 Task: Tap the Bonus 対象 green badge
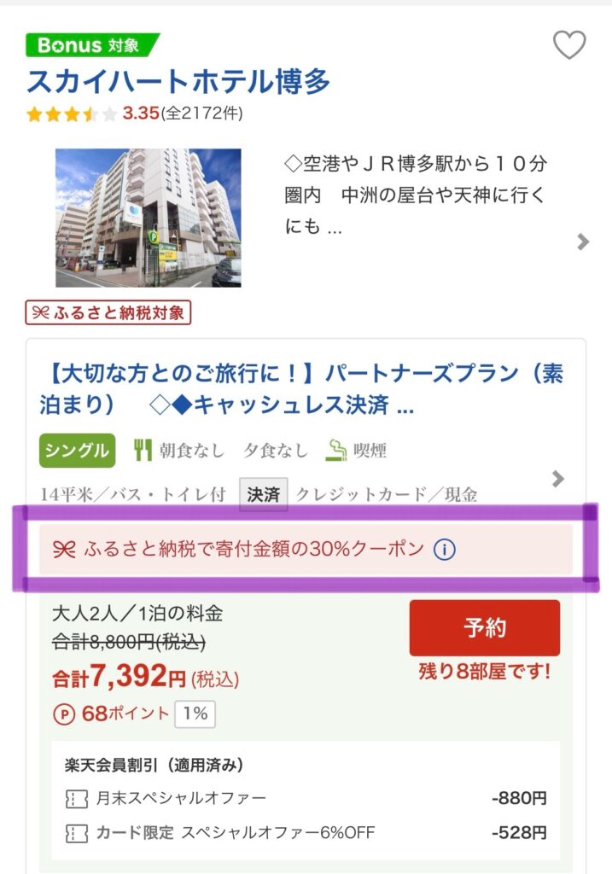(92, 45)
